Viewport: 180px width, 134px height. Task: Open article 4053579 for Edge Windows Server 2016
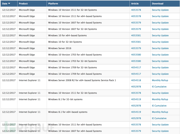136,48
